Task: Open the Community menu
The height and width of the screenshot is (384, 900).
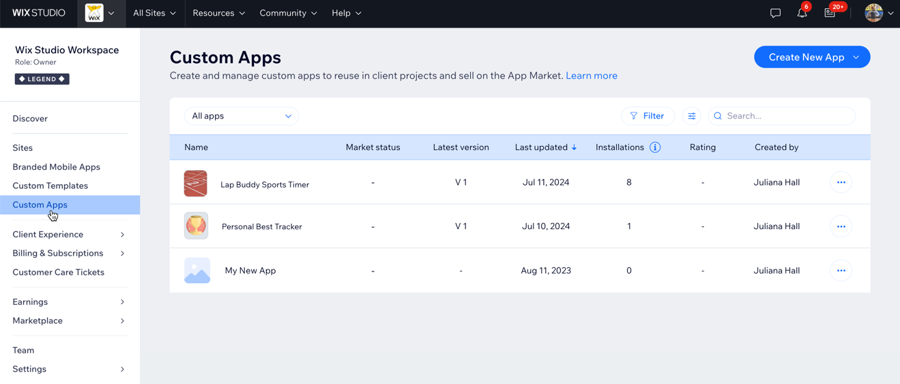Action: click(x=288, y=13)
